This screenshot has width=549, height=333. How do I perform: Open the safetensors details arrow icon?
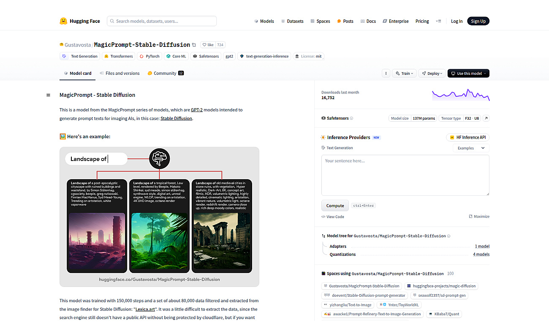click(486, 118)
